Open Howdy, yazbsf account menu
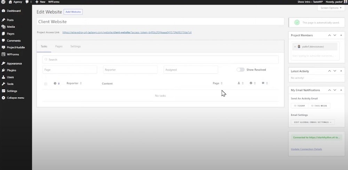 [x=336, y=2]
